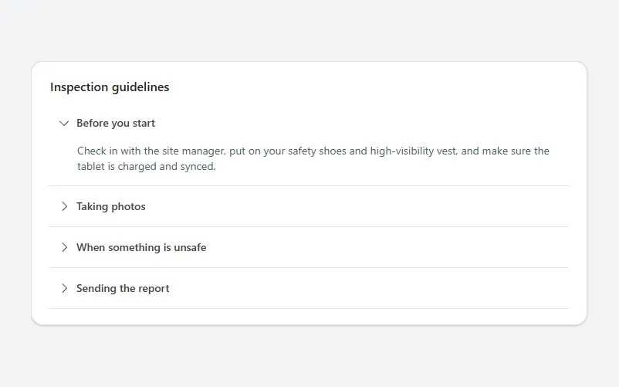Click the Inspection guidelines heading
619x387 pixels.
click(x=110, y=87)
